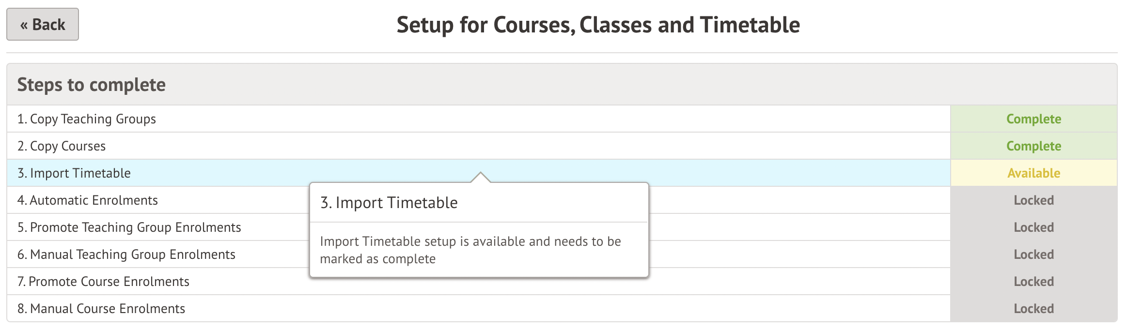Click Available status for Import Timetable
This screenshot has height=330, width=1127.
(1033, 173)
